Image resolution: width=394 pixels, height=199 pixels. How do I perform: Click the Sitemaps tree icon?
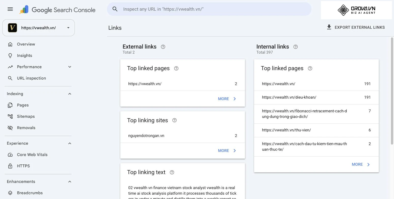click(10, 116)
